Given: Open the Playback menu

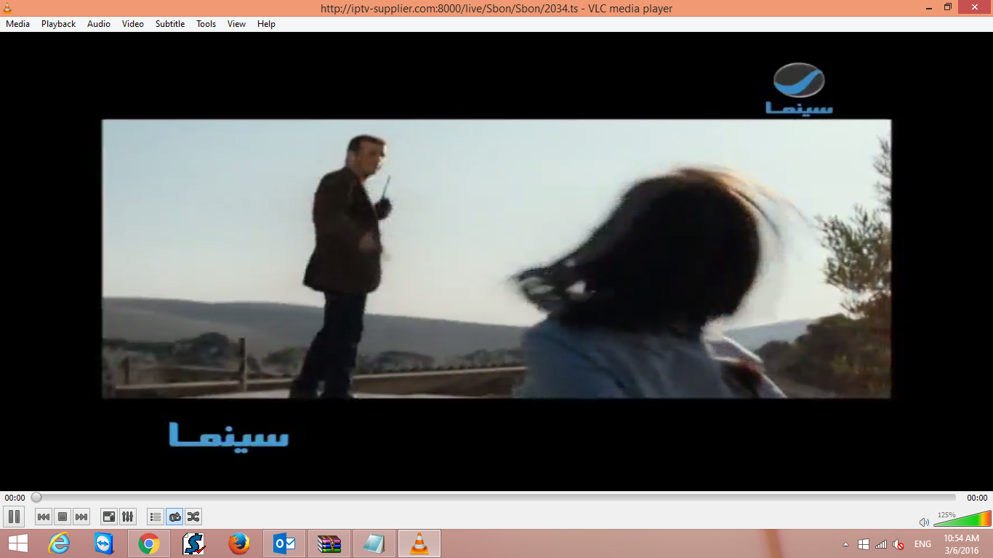Looking at the screenshot, I should tap(58, 24).
